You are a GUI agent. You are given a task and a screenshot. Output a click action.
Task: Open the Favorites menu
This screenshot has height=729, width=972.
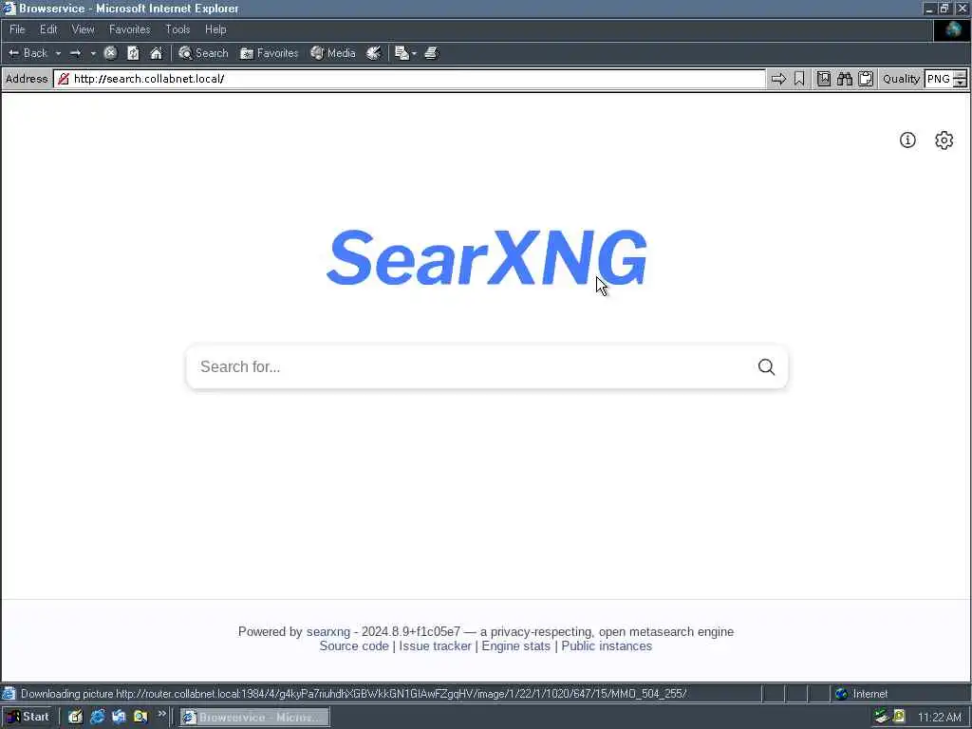[x=129, y=29]
